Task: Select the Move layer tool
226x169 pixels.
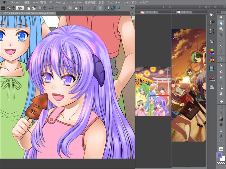Action: [x=221, y=34]
